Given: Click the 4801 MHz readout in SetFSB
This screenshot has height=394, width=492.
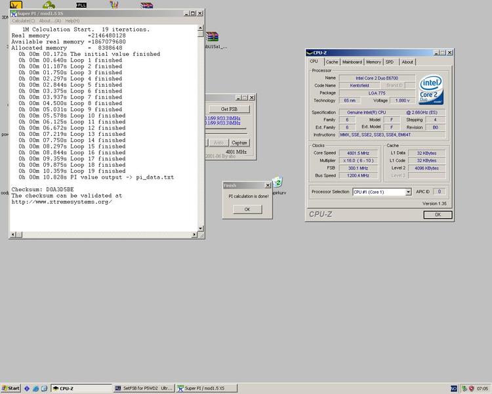Looking at the screenshot, I should tap(236, 152).
